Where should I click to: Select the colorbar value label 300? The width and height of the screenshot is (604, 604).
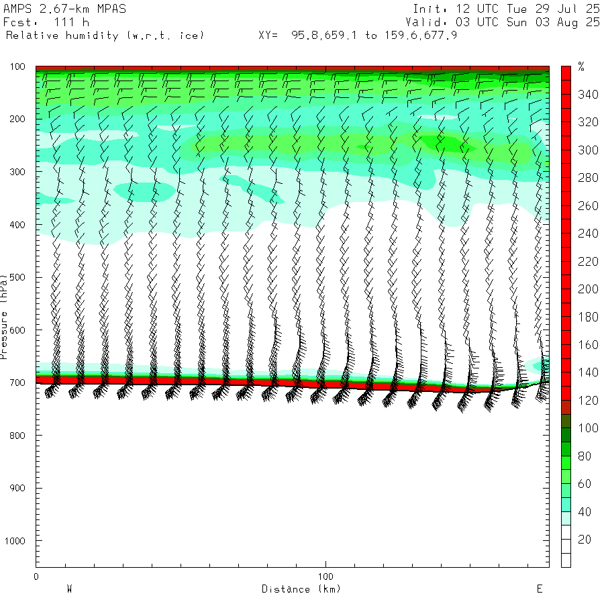[588, 150]
